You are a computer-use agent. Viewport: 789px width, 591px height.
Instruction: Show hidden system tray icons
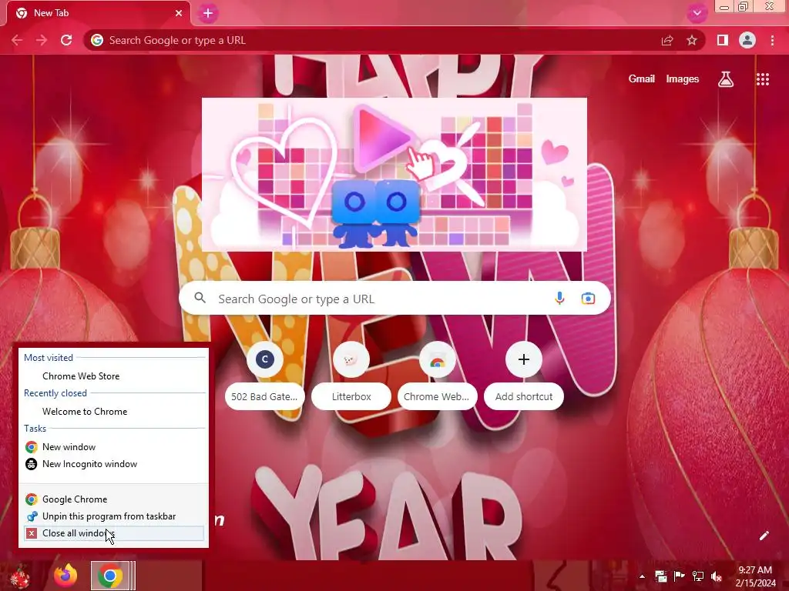click(x=642, y=576)
